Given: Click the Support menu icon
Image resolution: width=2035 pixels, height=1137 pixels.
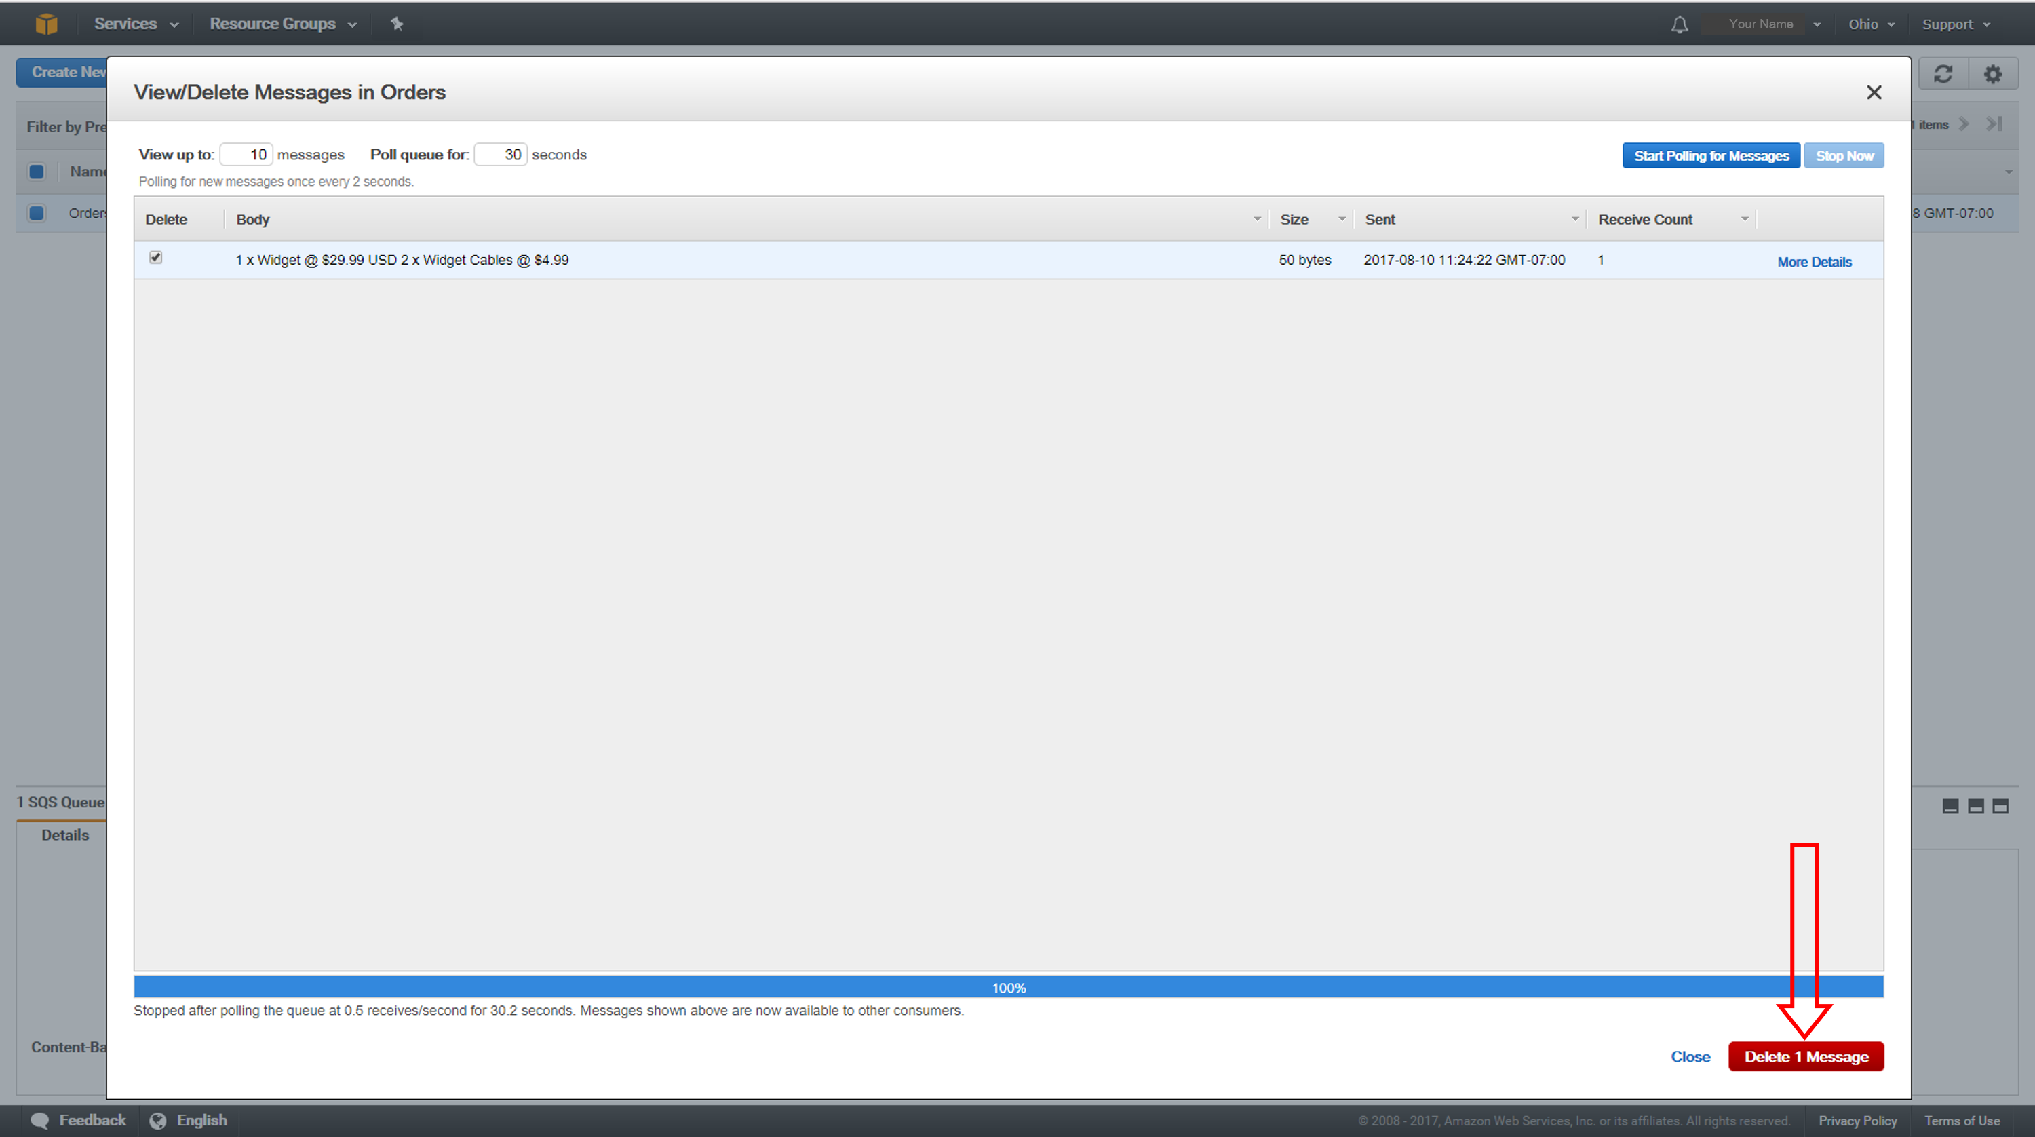Looking at the screenshot, I should tap(1957, 22).
